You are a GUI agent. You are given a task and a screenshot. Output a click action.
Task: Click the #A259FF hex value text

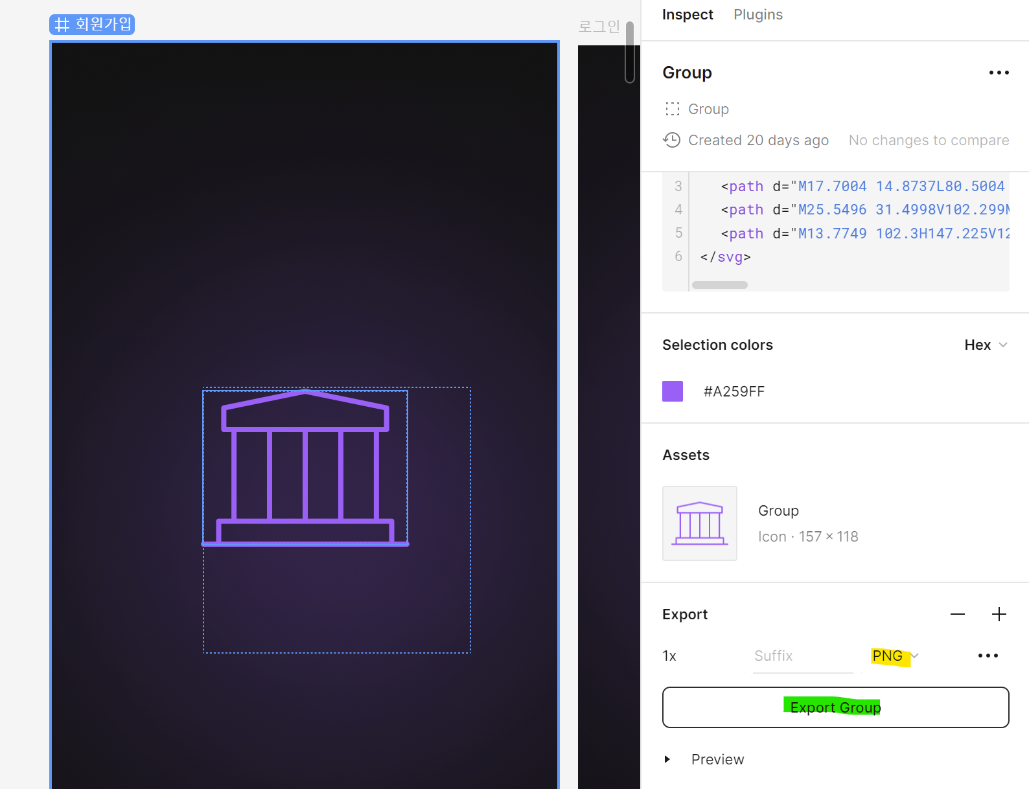click(734, 391)
